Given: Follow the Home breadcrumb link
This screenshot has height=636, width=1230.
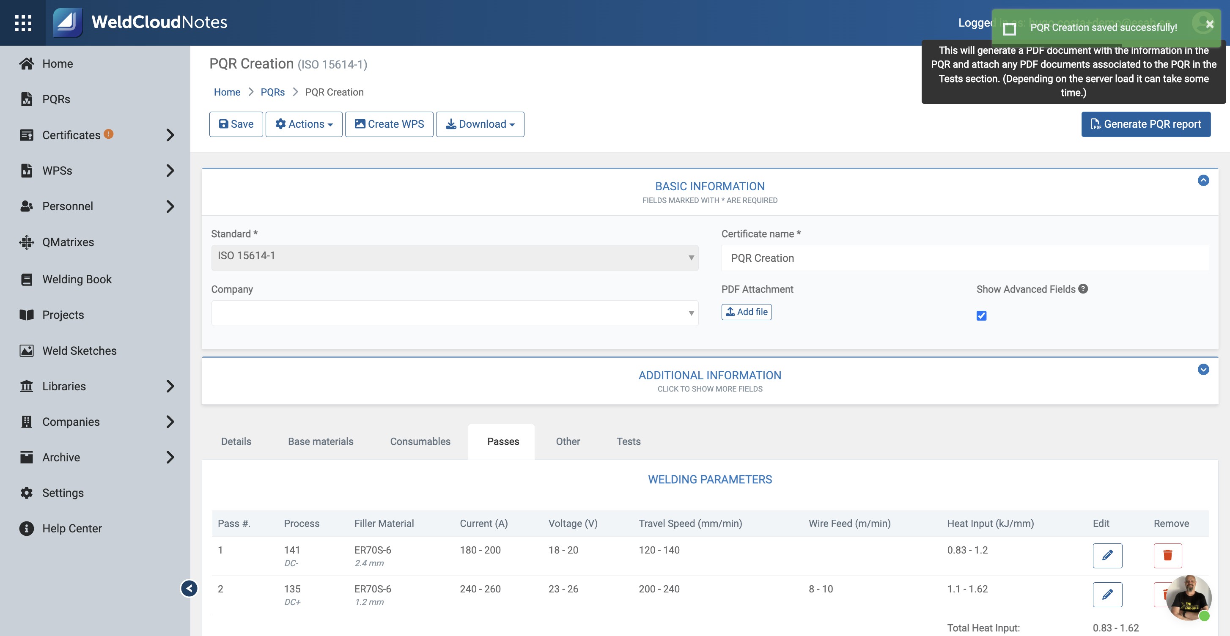Looking at the screenshot, I should (x=227, y=92).
